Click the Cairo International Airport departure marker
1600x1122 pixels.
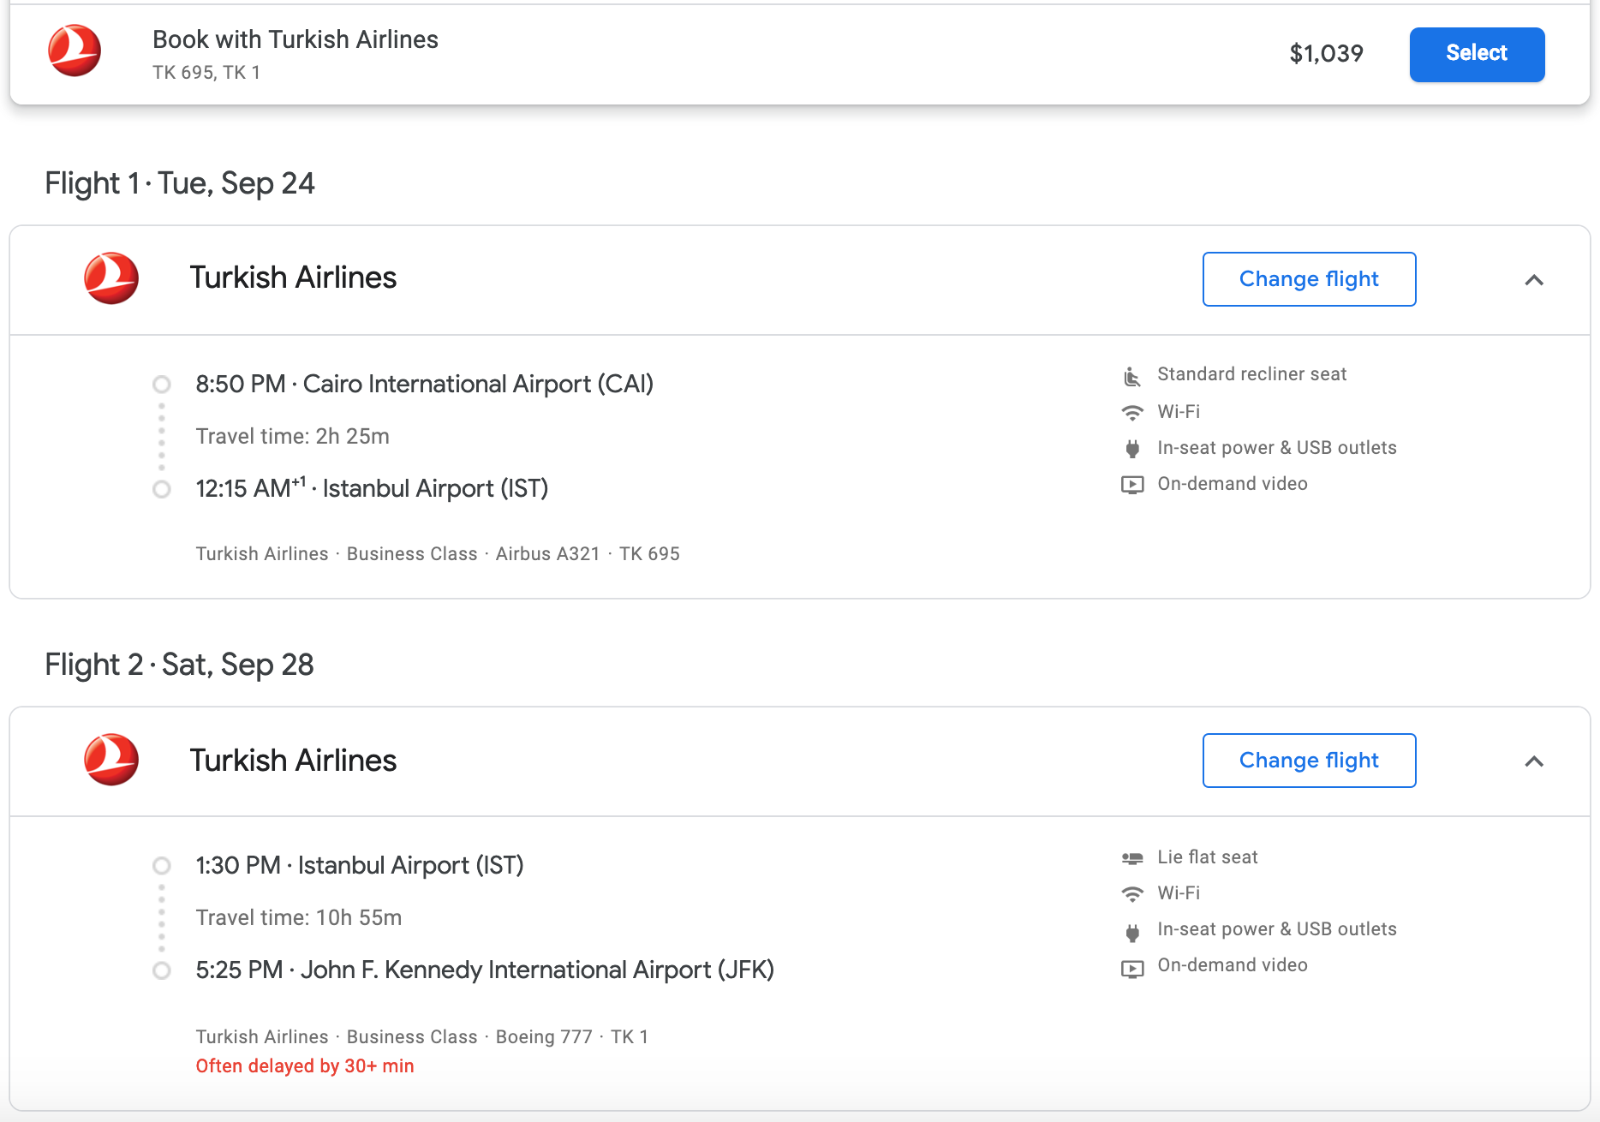162,384
